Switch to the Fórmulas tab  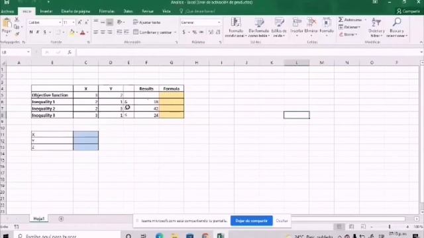(x=107, y=11)
